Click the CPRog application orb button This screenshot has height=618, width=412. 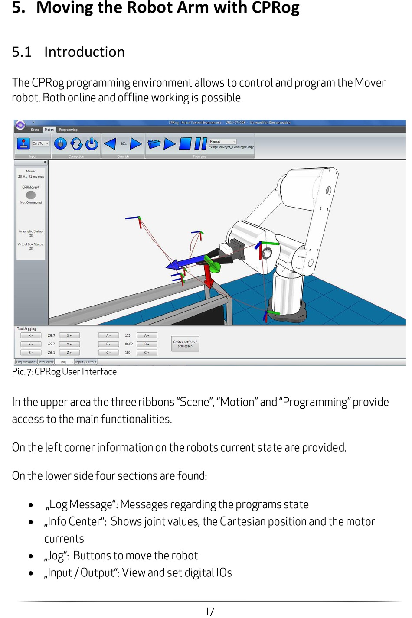tap(20, 125)
